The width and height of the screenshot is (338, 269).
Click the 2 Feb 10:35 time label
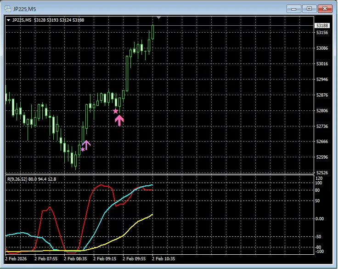coord(163,259)
